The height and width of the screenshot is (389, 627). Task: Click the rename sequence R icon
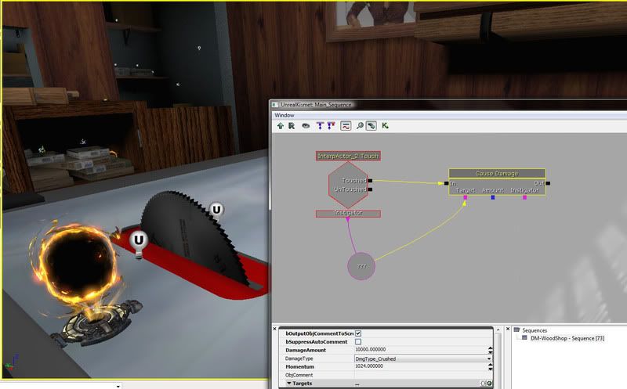(292, 126)
